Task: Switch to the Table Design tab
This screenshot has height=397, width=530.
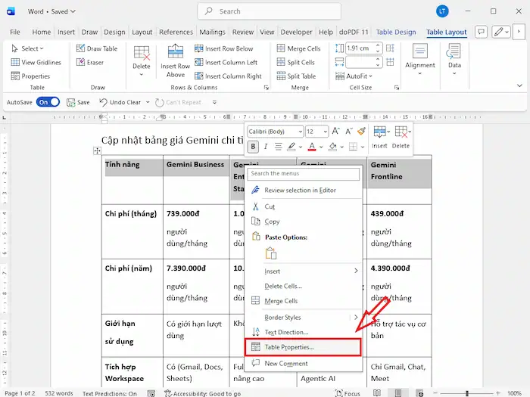Action: click(x=396, y=33)
